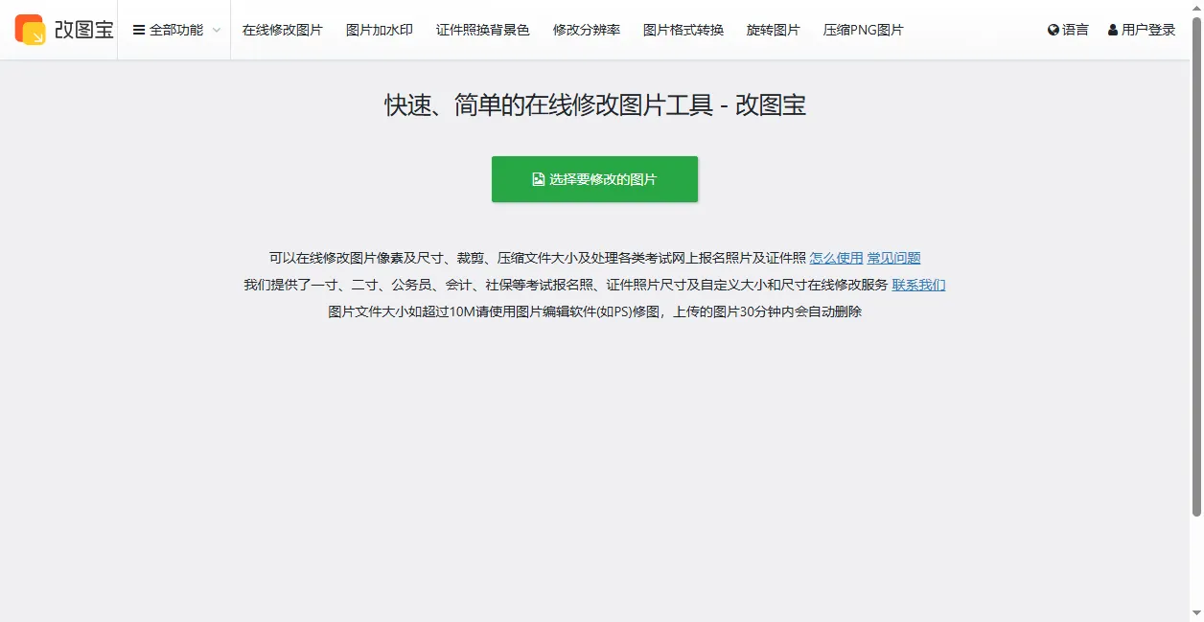Click the image icon inside the green button
The width and height of the screenshot is (1204, 622).
point(538,178)
